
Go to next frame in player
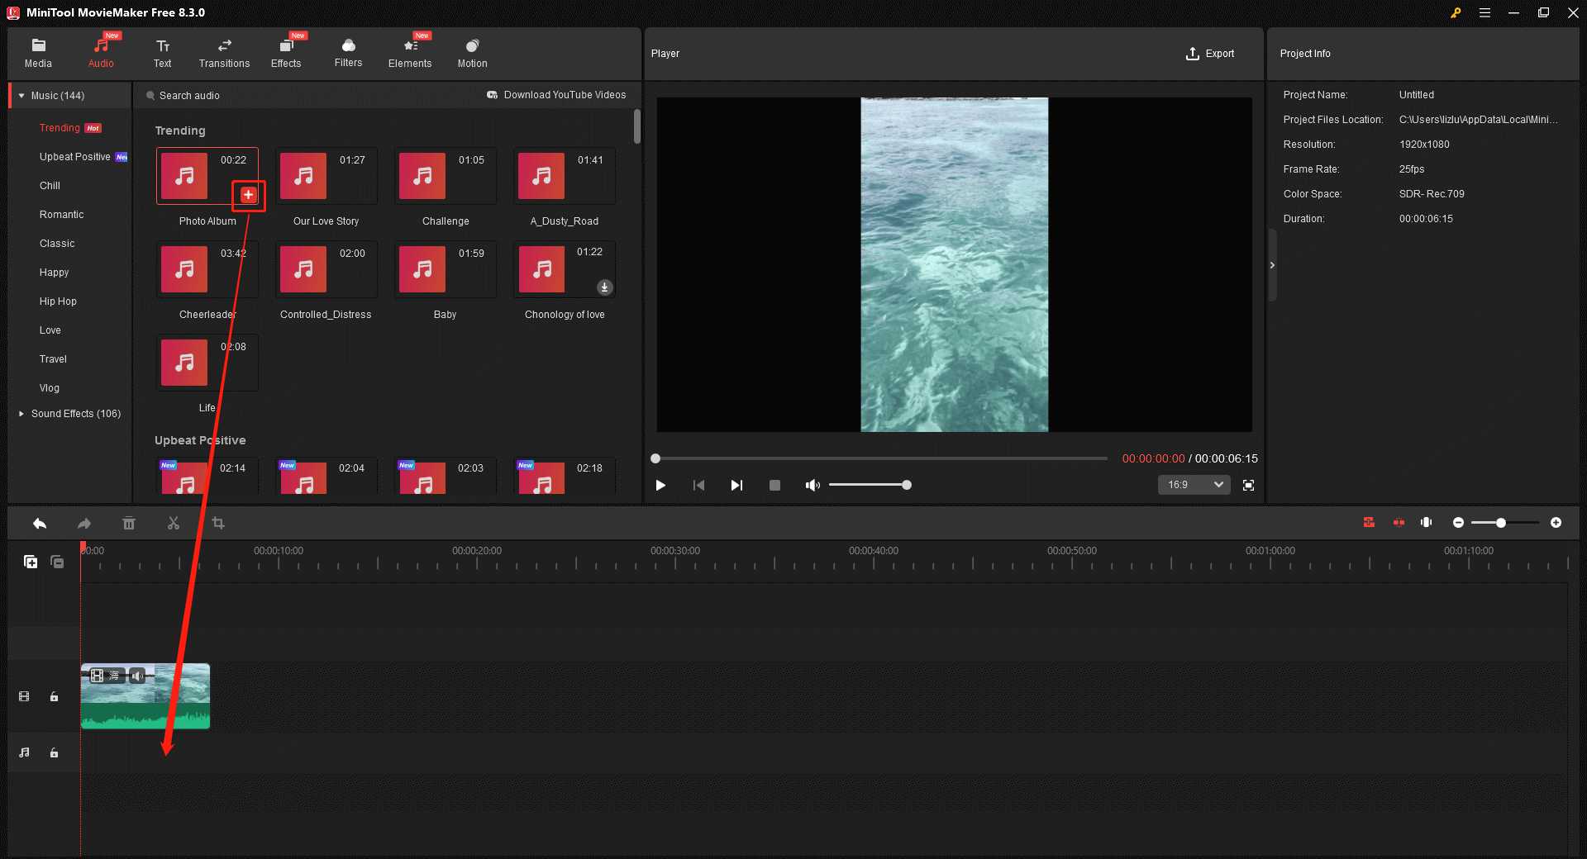736,486
